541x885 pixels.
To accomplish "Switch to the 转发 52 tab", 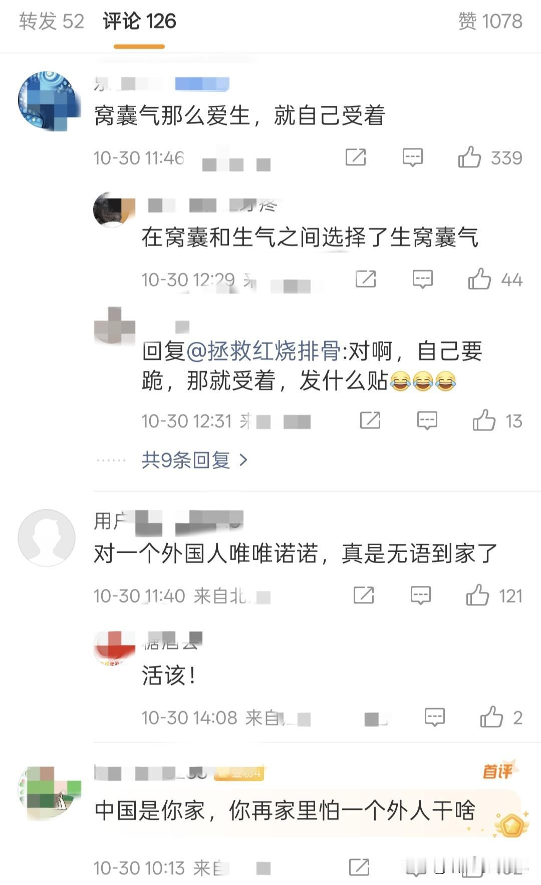I will click(x=52, y=22).
